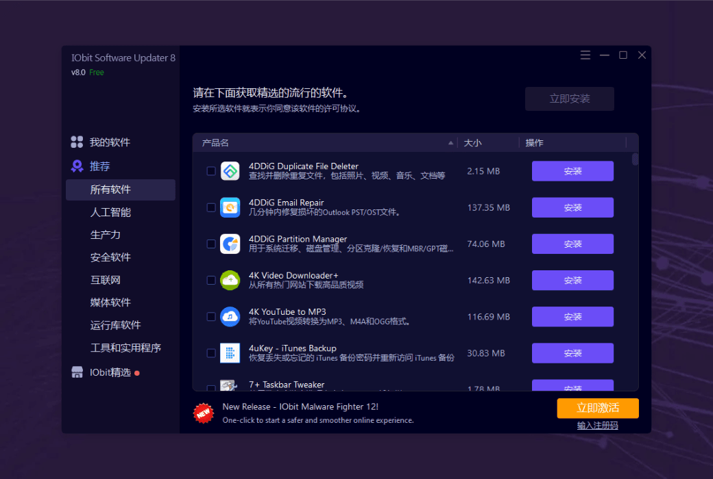Select the 运行库软件 category
Screen dimensions: 713x479
(x=115, y=325)
